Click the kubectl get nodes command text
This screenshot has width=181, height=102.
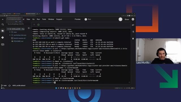(62, 38)
